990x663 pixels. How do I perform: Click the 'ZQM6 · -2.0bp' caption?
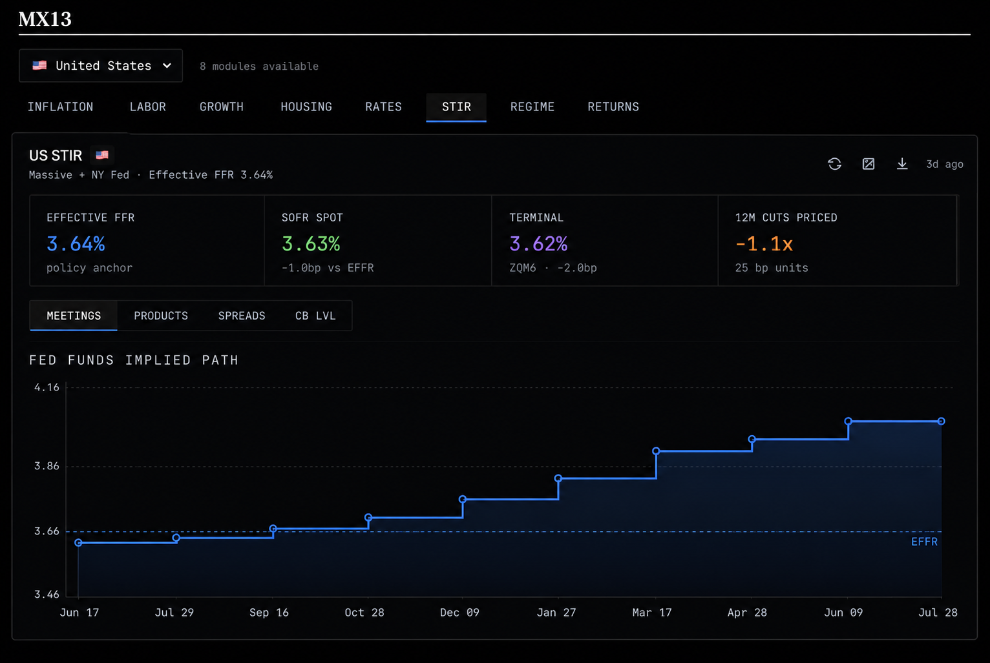point(553,268)
